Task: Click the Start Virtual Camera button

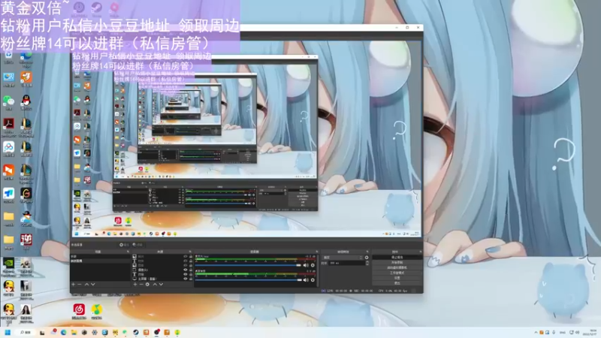Action: (x=397, y=267)
